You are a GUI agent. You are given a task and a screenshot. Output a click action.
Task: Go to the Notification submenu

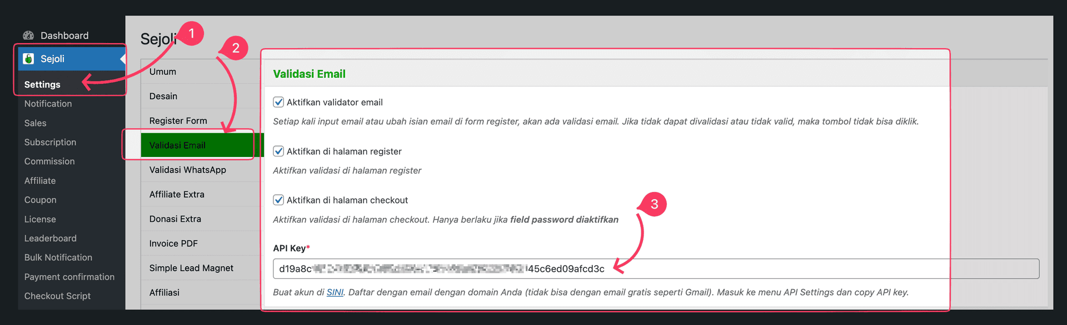(x=48, y=104)
